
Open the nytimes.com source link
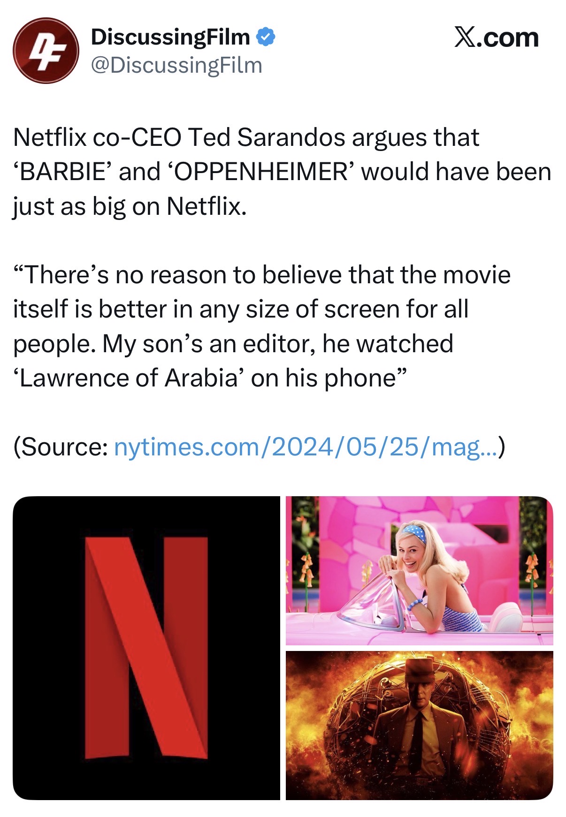point(306,446)
